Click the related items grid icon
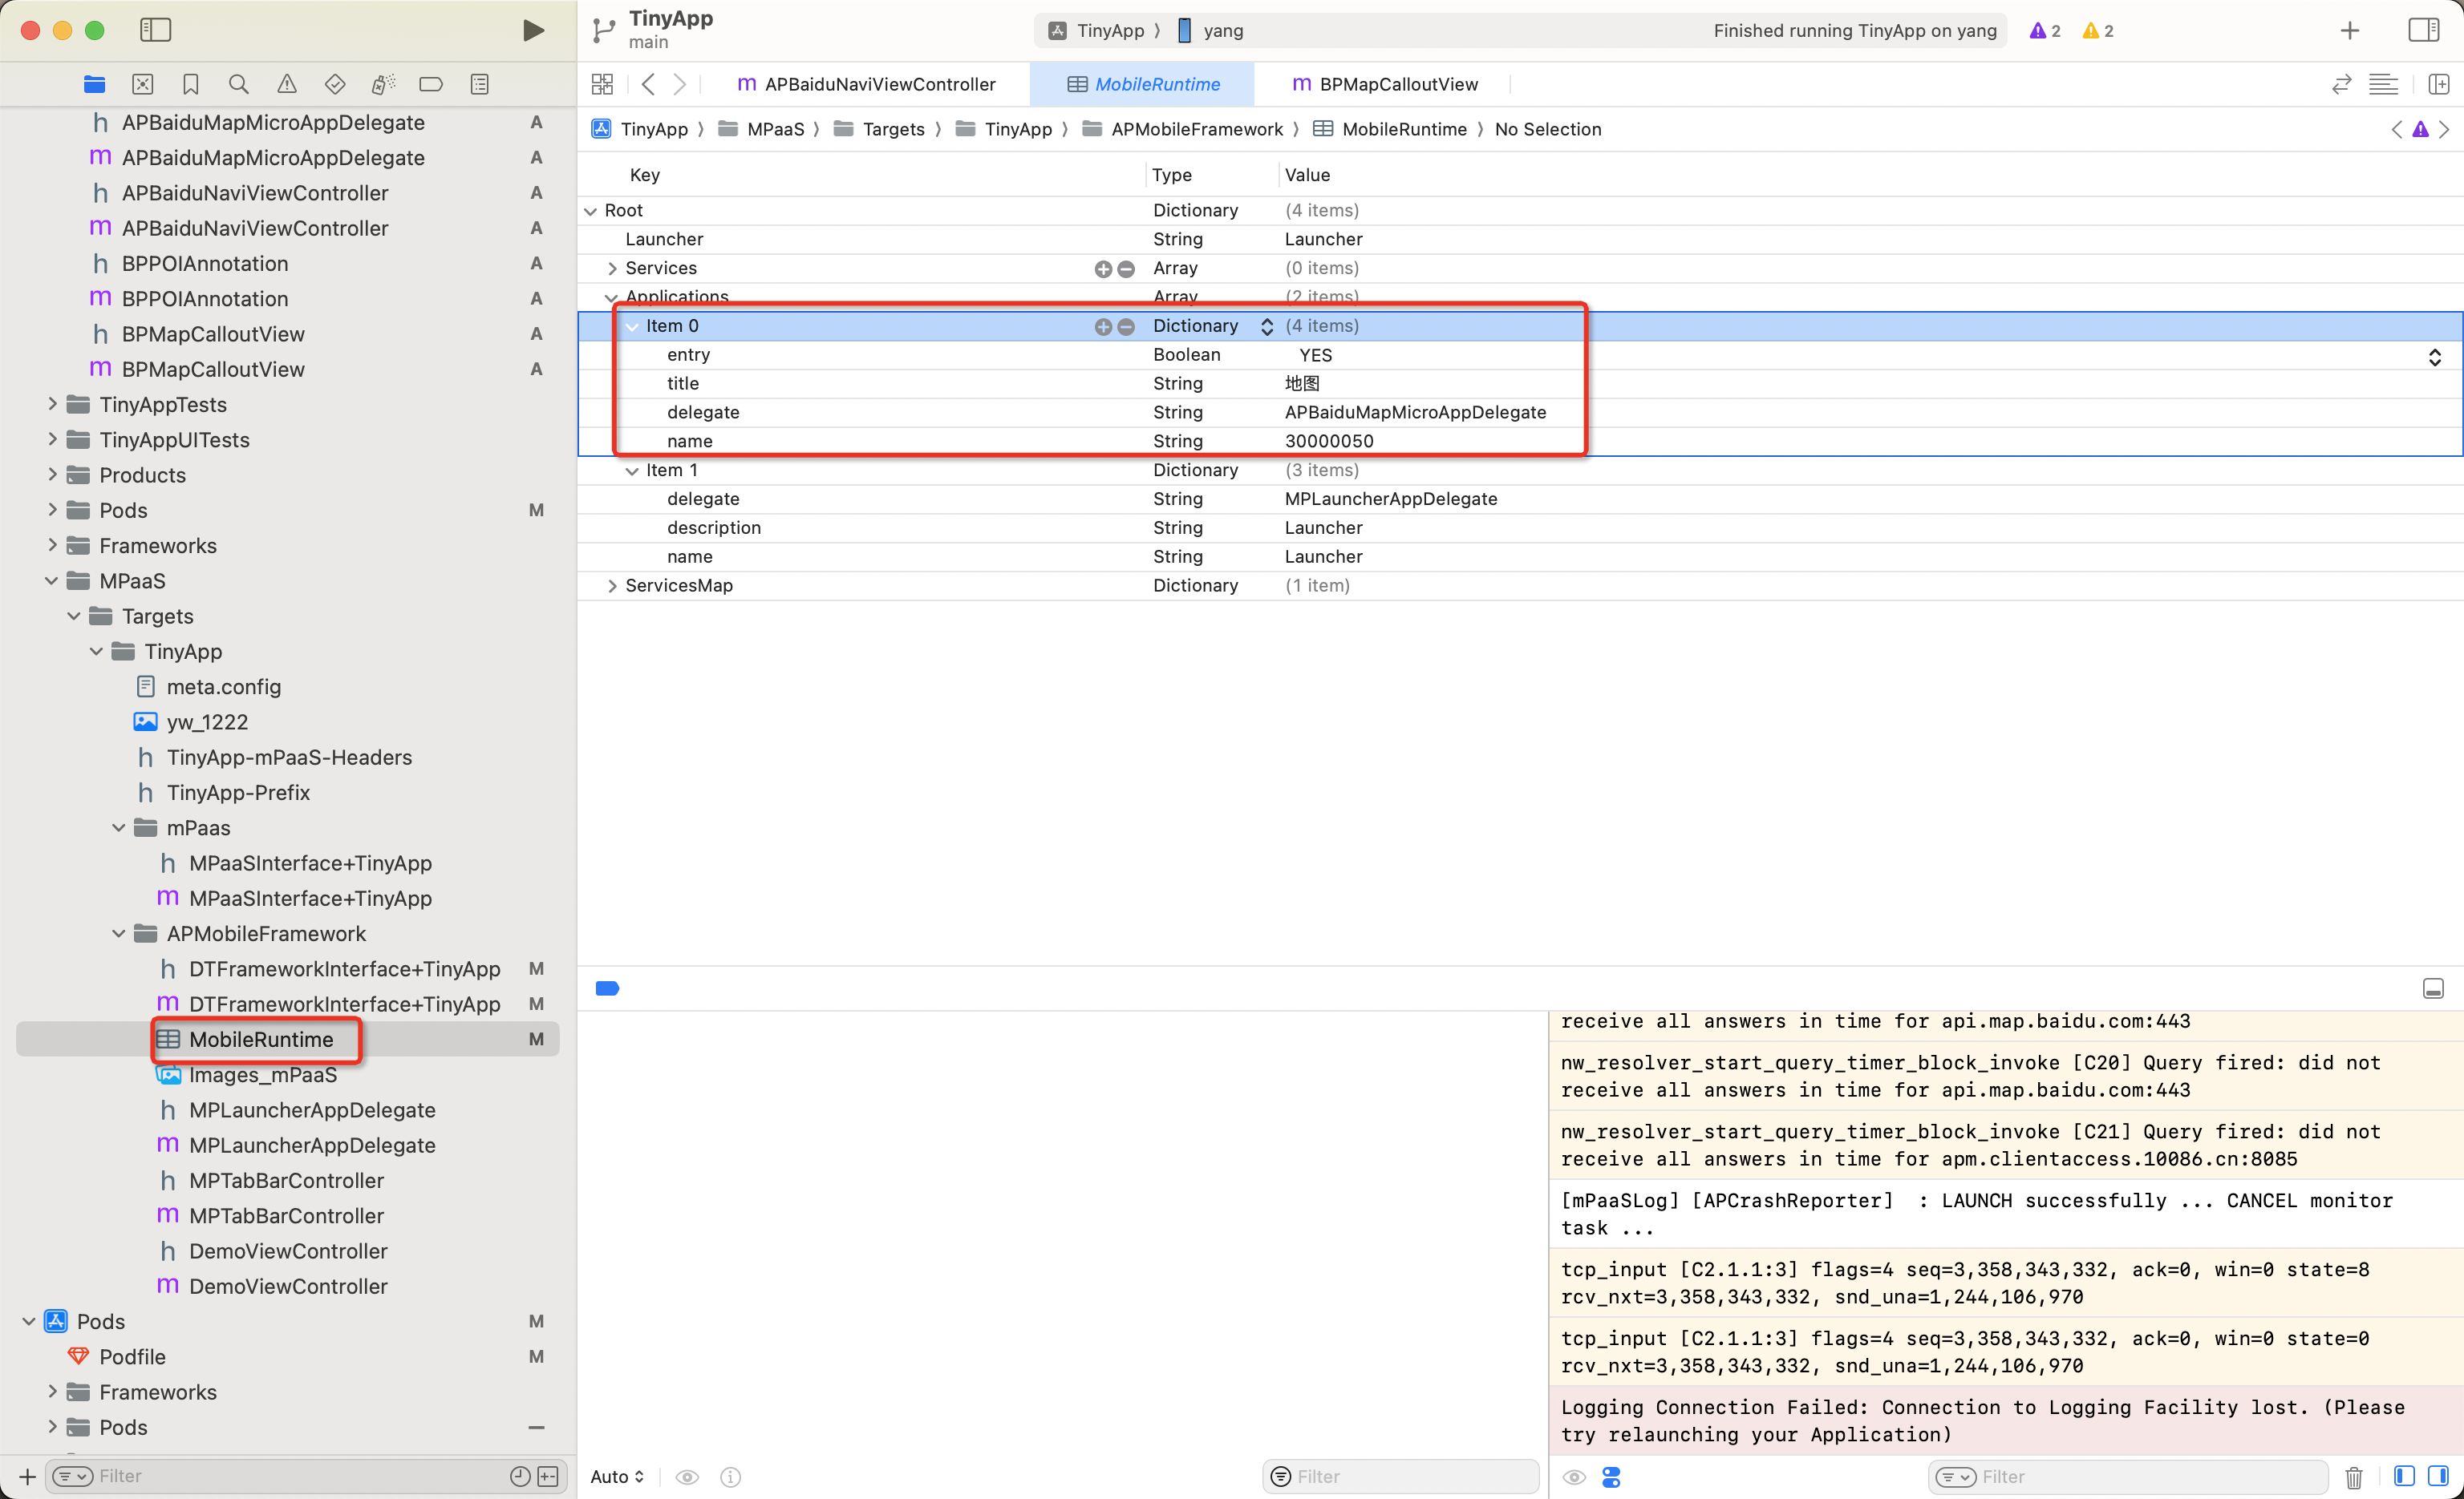Image resolution: width=2464 pixels, height=1499 pixels. point(602,84)
